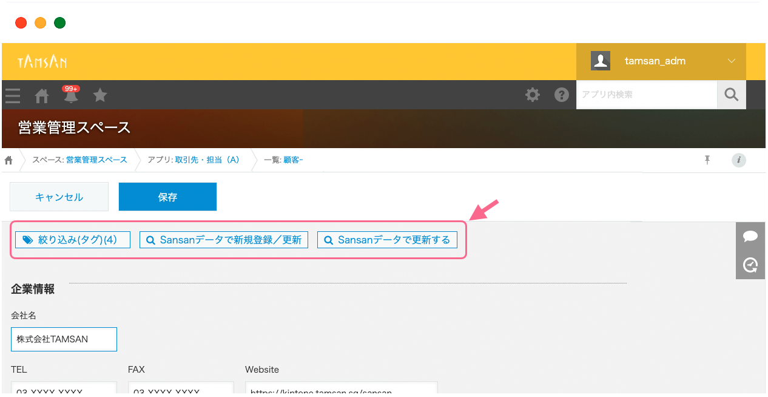
Task: Open the change history icon
Action: click(750, 265)
